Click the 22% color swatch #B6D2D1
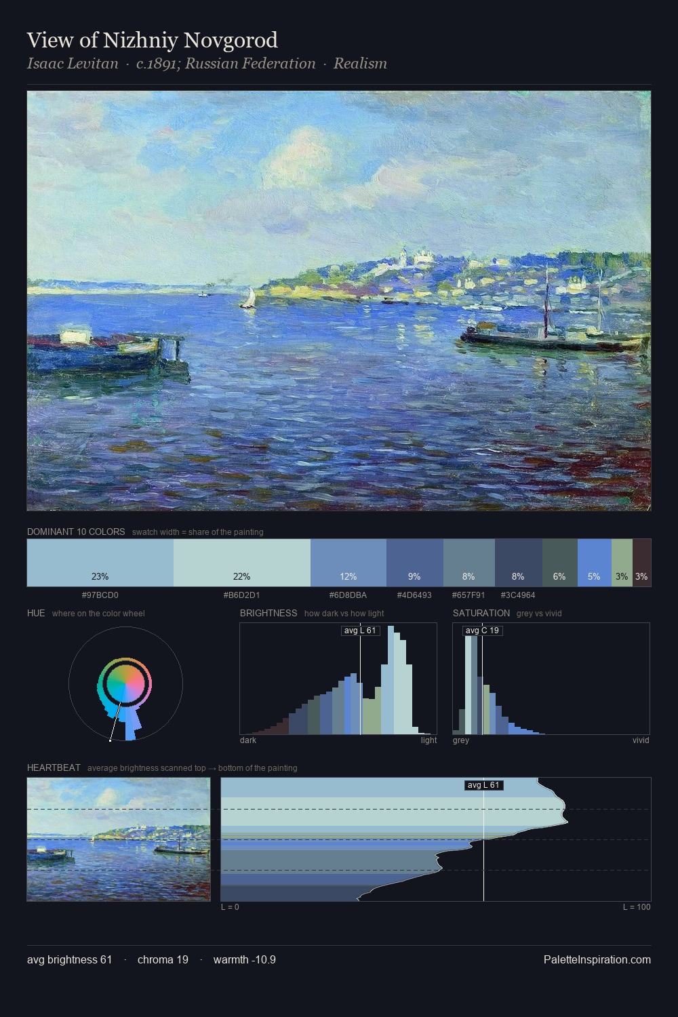This screenshot has width=678, height=1017. click(242, 562)
